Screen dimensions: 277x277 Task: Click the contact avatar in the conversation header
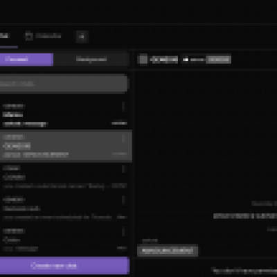(x=143, y=59)
